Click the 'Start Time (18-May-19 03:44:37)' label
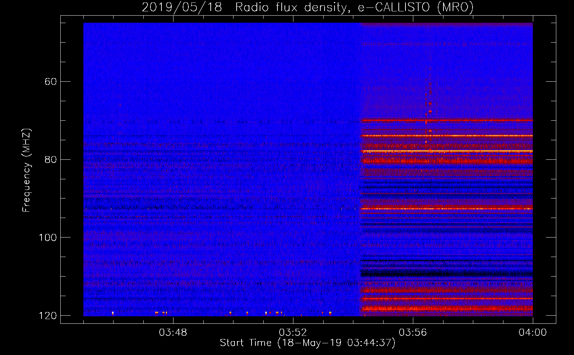 click(x=308, y=343)
